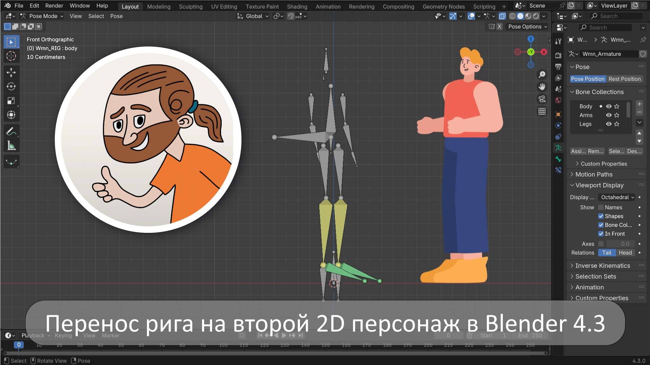Select the Move tool in the toolbar
This screenshot has width=650, height=365.
pos(11,72)
